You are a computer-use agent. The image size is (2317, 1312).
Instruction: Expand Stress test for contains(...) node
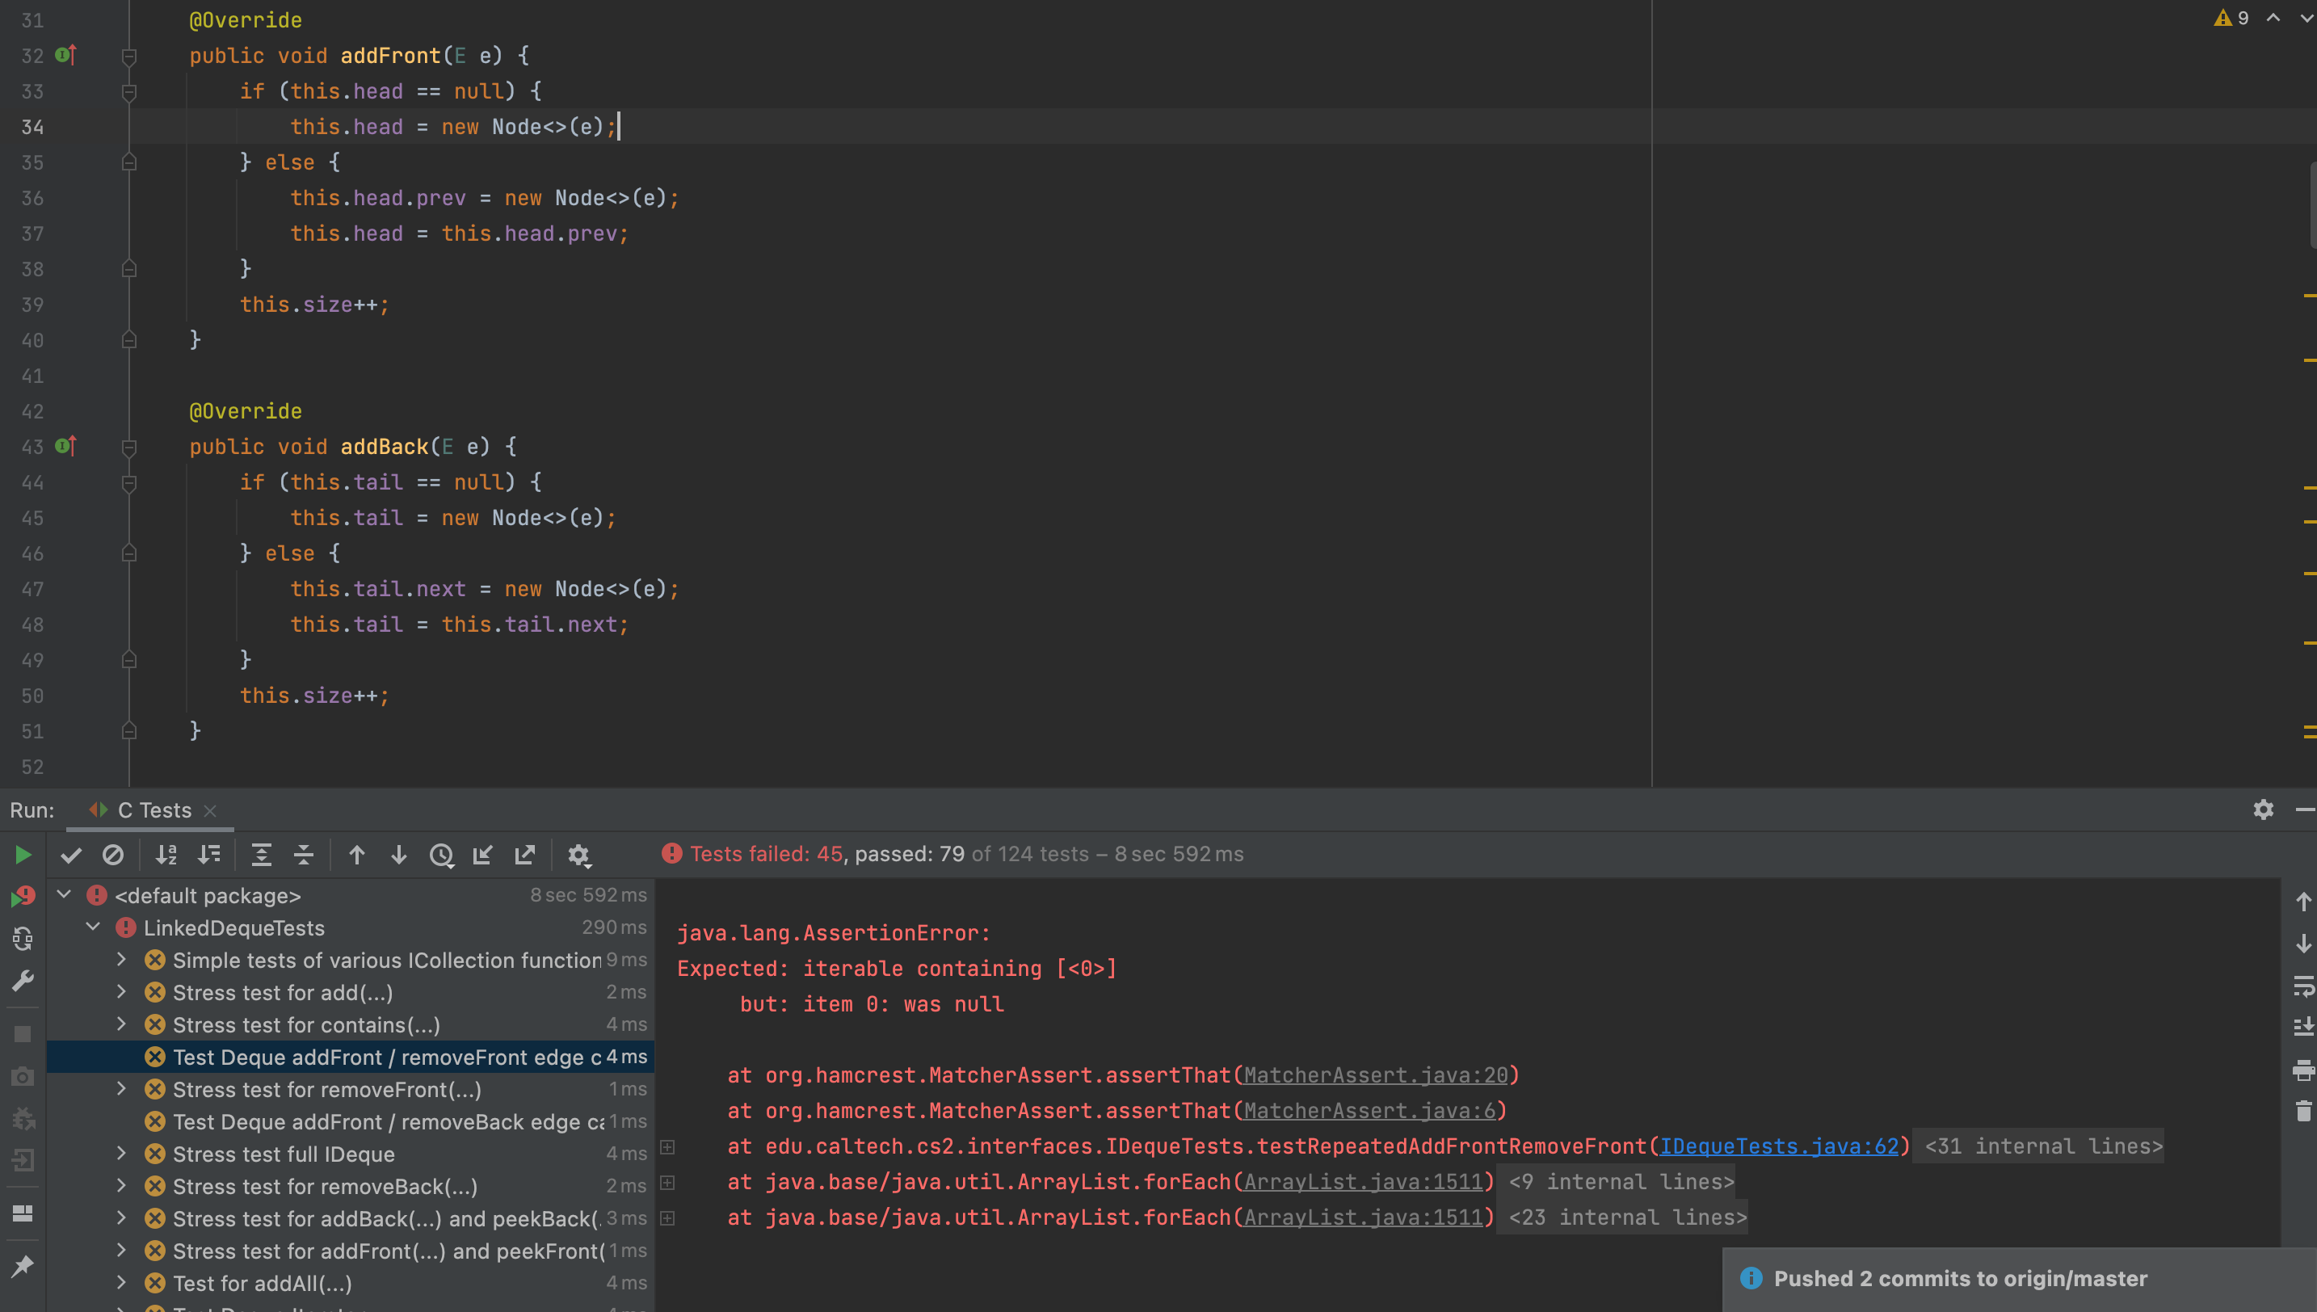[122, 1024]
